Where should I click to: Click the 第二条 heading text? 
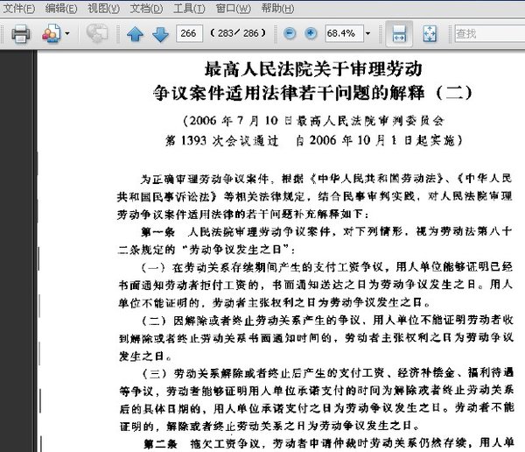point(160,444)
